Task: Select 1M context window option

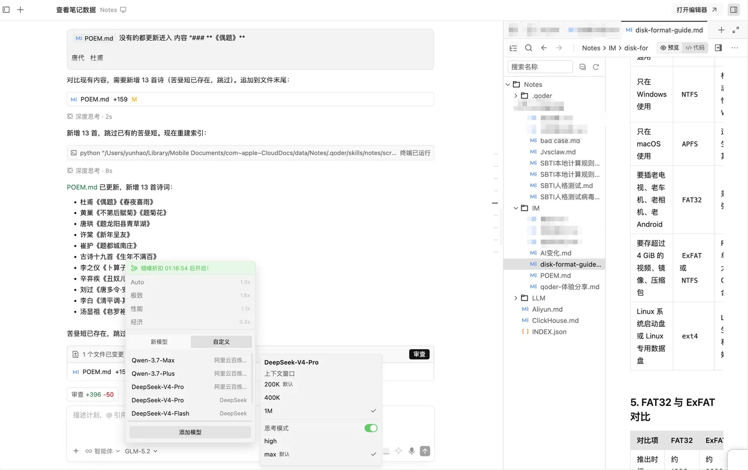Action: pyautogui.click(x=321, y=411)
